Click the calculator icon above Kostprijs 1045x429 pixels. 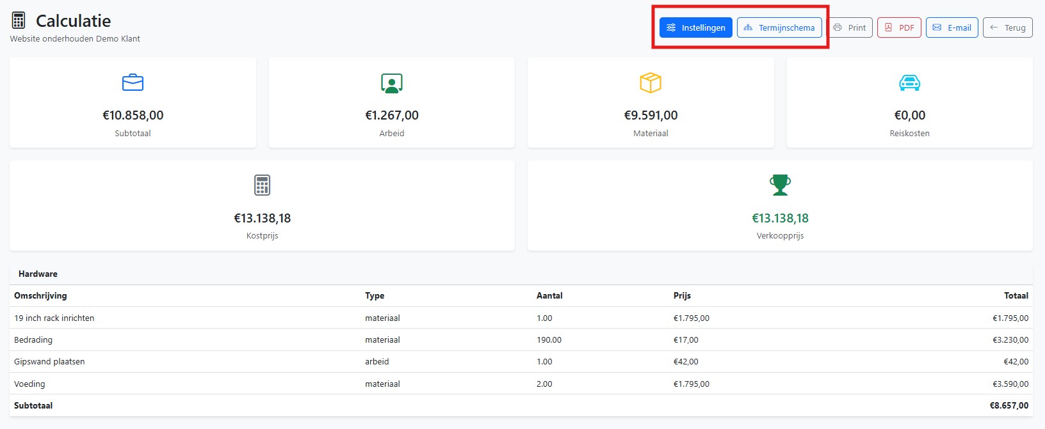pos(262,185)
